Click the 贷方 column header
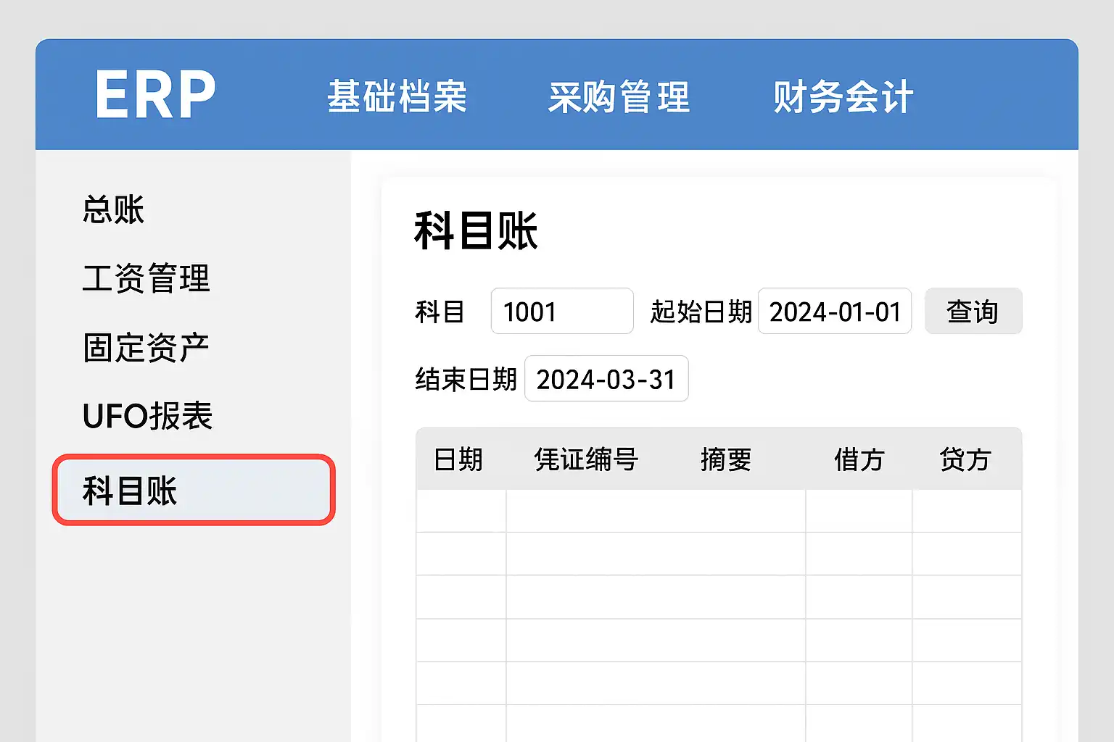This screenshot has height=742, width=1114. (965, 459)
